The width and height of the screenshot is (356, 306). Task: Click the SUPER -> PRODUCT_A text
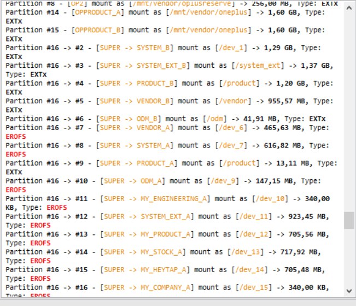click(x=137, y=163)
